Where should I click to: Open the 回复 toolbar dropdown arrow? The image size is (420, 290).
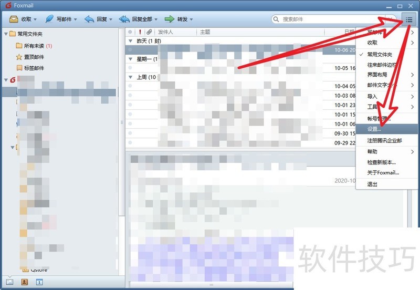click(111, 19)
